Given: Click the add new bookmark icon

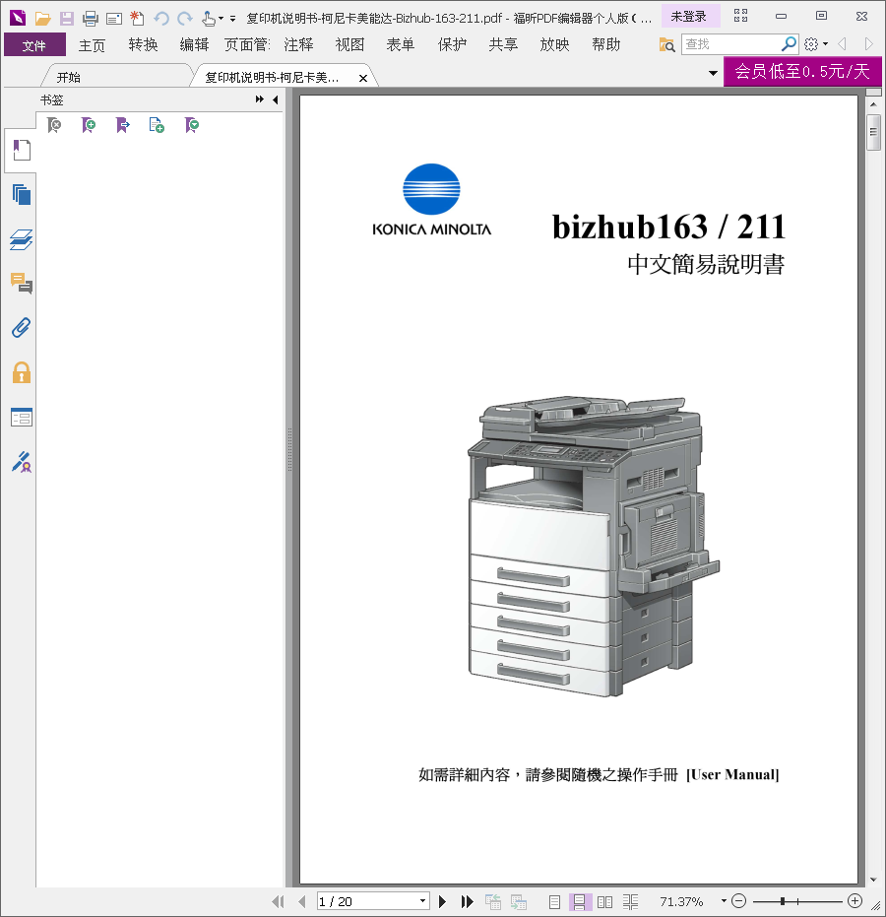Looking at the screenshot, I should [x=89, y=124].
